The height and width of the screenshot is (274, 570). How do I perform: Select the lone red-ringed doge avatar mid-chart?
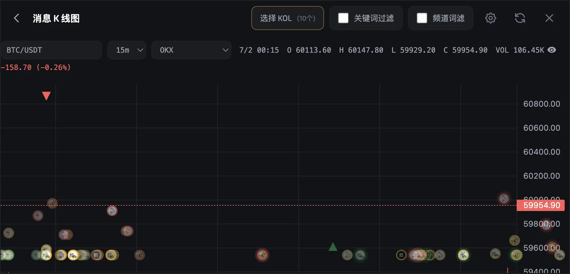[262, 255]
